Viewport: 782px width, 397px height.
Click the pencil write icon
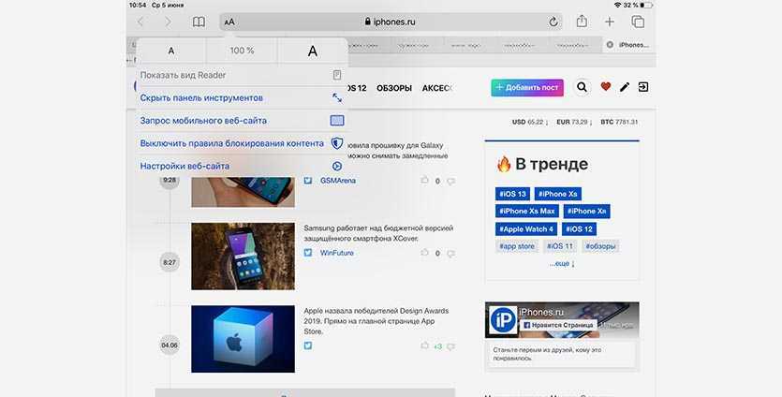pyautogui.click(x=625, y=87)
